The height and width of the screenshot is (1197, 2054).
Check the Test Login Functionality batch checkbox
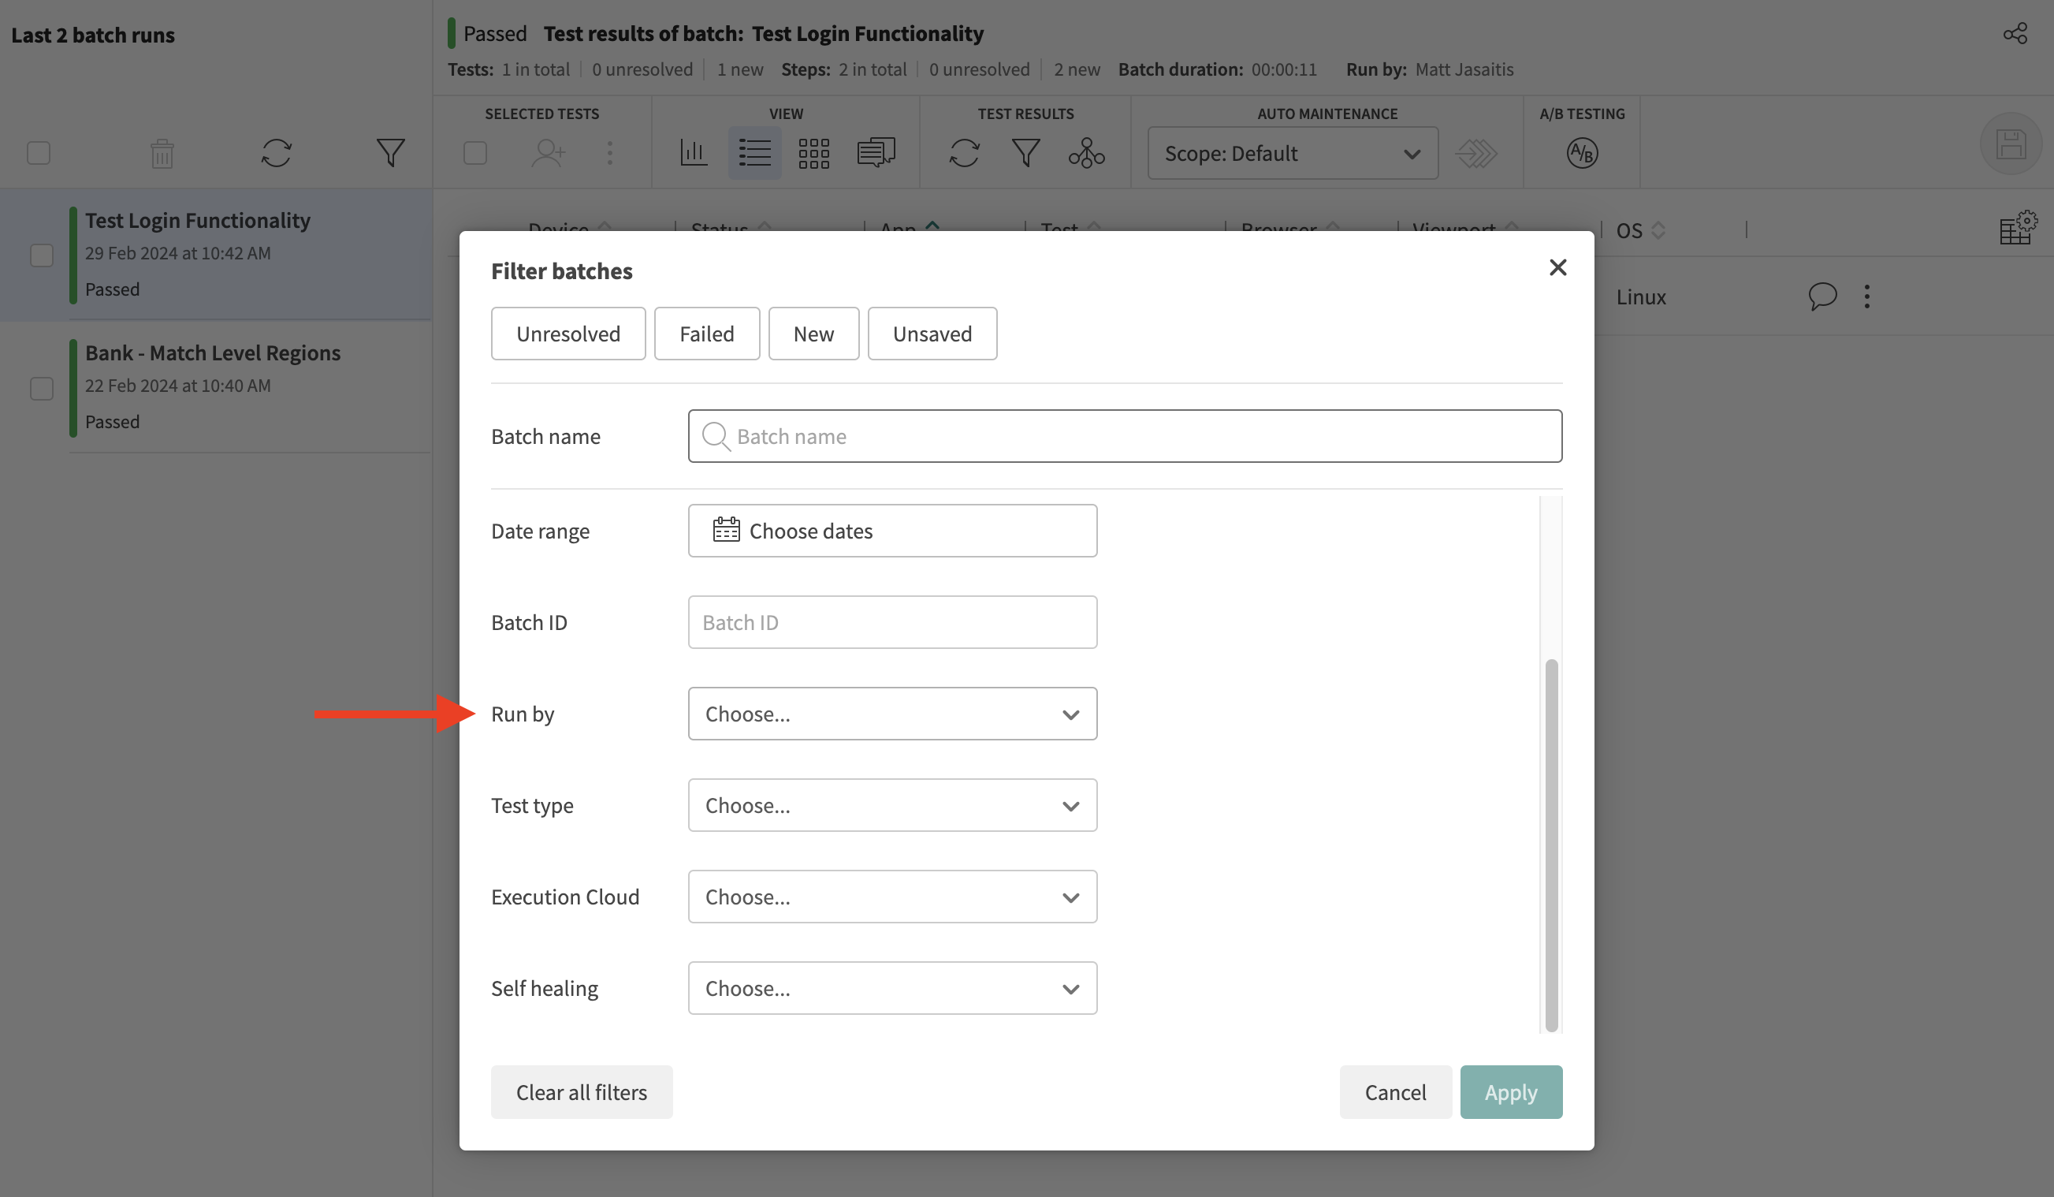(x=42, y=255)
